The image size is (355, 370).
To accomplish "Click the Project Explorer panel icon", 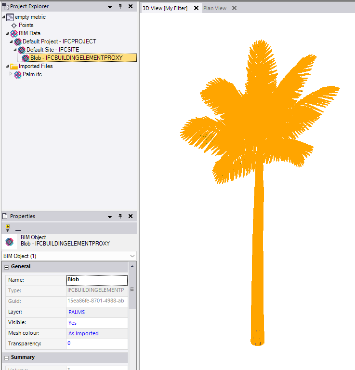I will (x=5, y=6).
